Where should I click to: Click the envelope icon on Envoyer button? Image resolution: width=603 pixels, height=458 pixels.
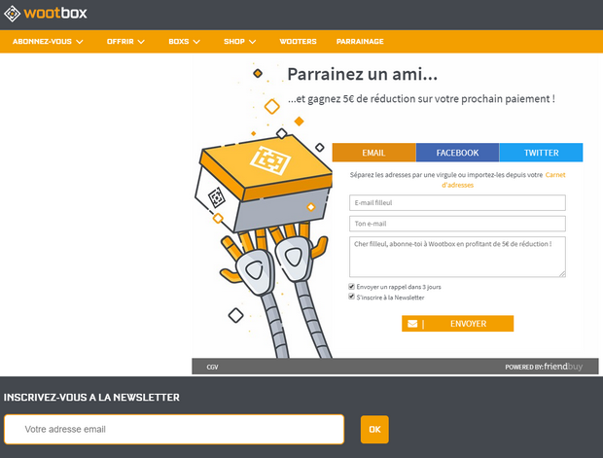pyautogui.click(x=412, y=324)
